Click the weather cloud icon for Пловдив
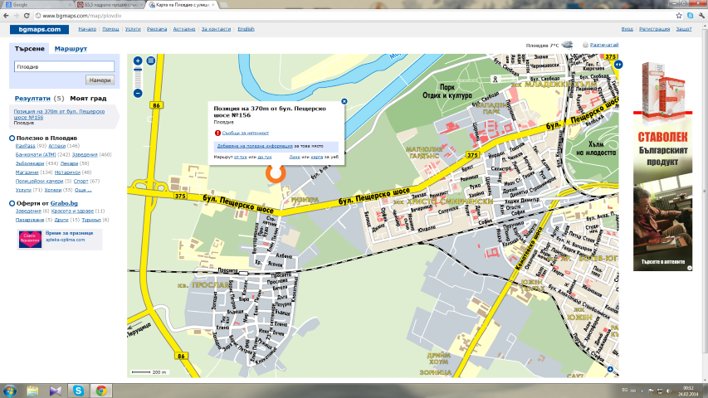The height and width of the screenshot is (398, 708). click(569, 45)
